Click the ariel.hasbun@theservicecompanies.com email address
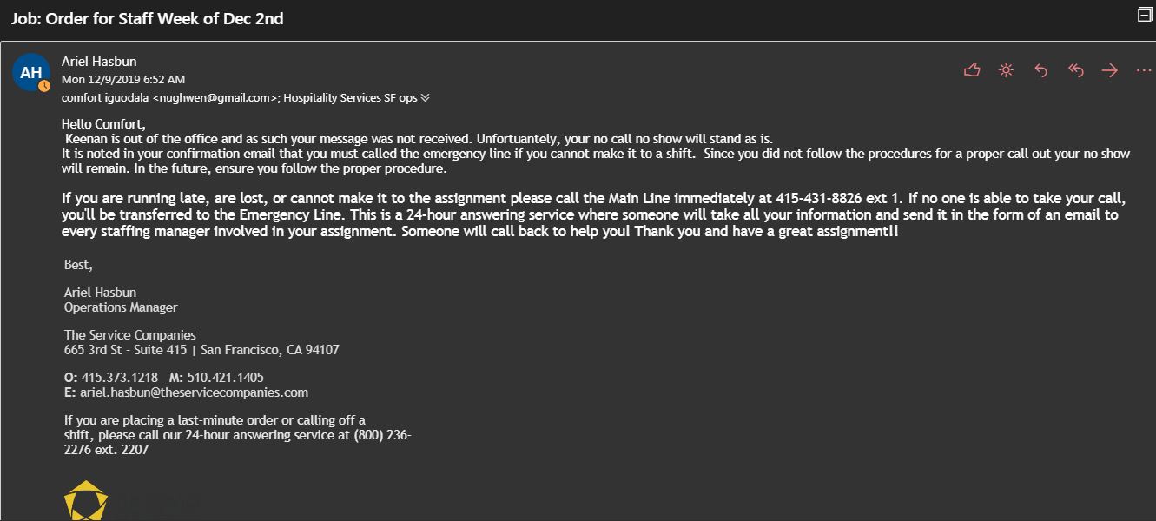Image resolution: width=1156 pixels, height=521 pixels. tap(194, 392)
